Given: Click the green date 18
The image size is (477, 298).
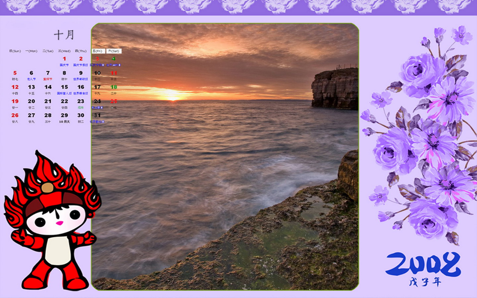Looking at the screenshot, I should [114, 87].
